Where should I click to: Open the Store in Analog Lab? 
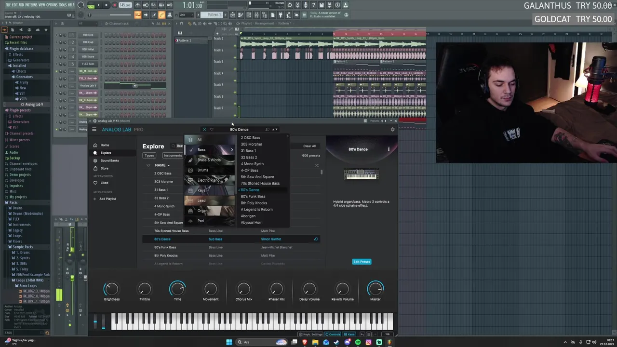(104, 168)
